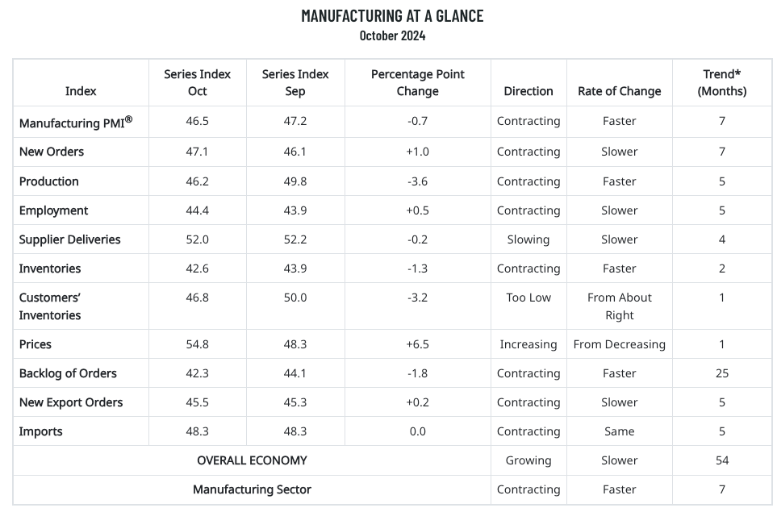Select the Prices change value +6.5

click(418, 344)
